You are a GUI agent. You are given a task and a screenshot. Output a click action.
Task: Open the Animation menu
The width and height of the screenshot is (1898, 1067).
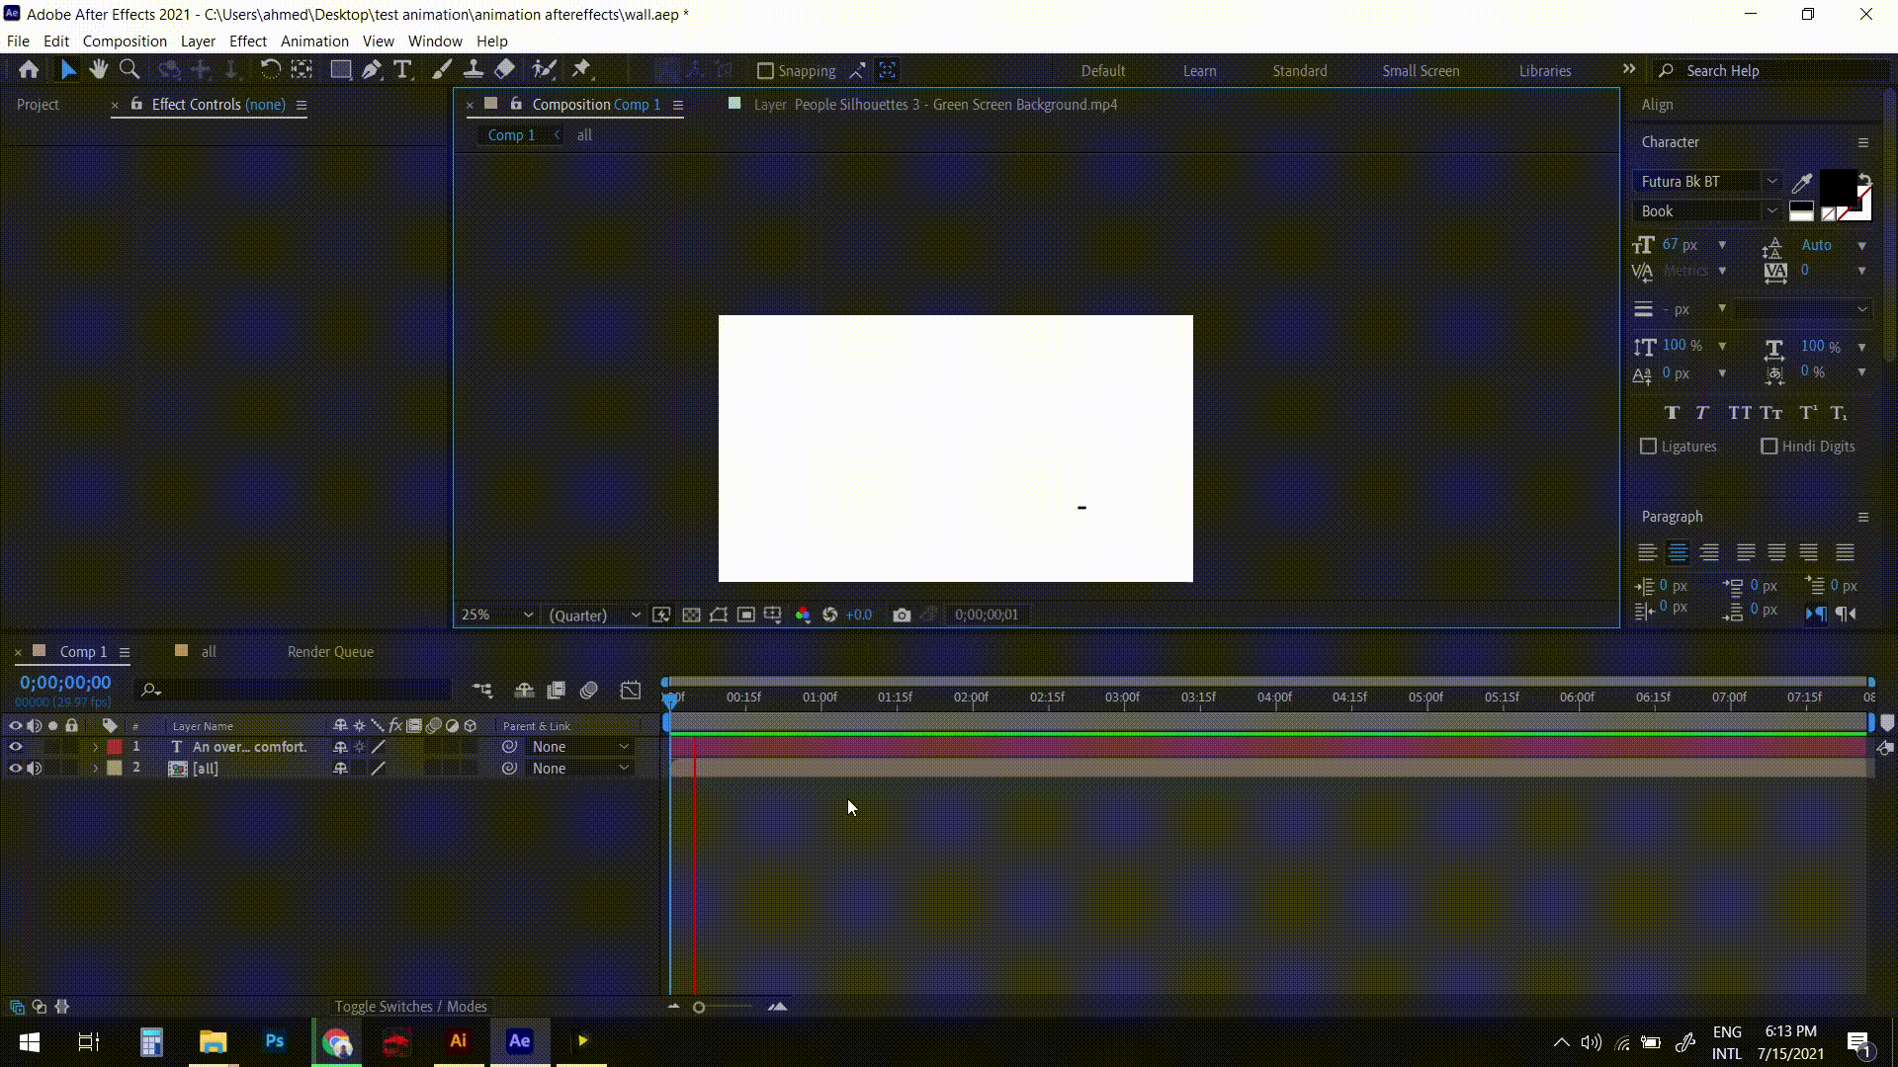click(x=314, y=41)
